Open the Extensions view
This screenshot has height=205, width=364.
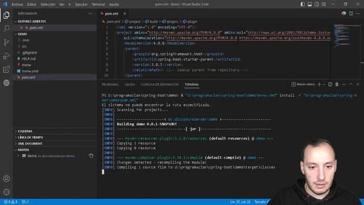(6, 69)
